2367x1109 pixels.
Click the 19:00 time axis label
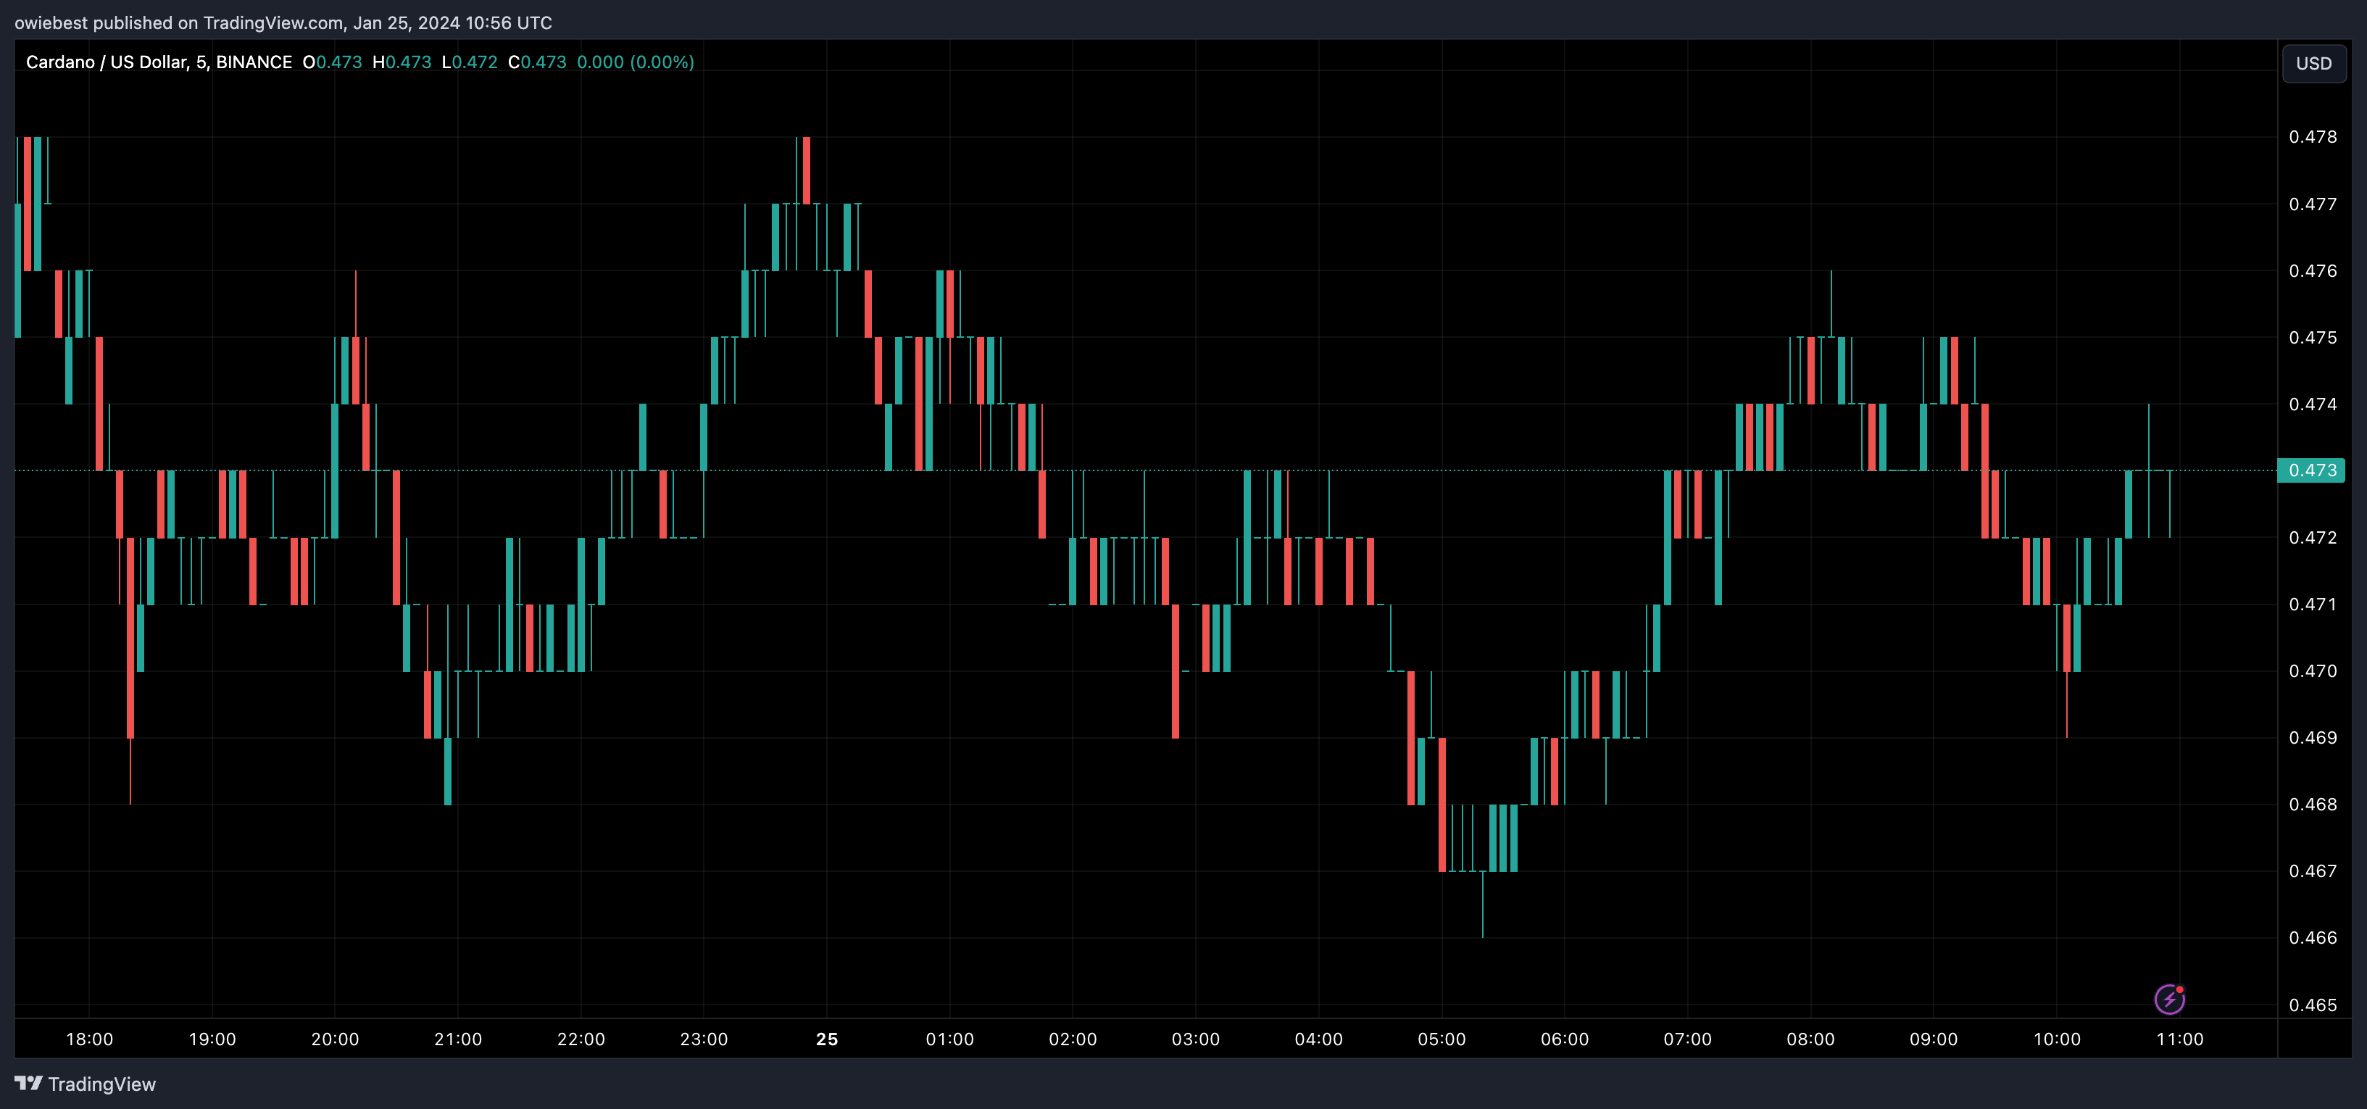tap(212, 1039)
